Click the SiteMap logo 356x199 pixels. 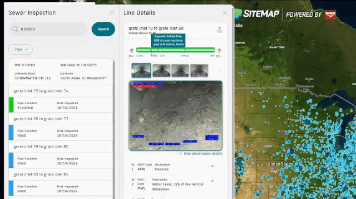[257, 13]
